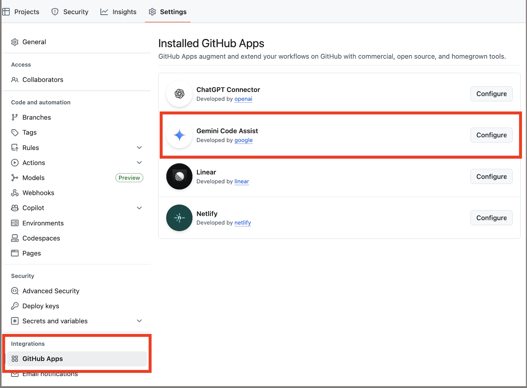Configure the Gemini Code Assist app

point(491,135)
